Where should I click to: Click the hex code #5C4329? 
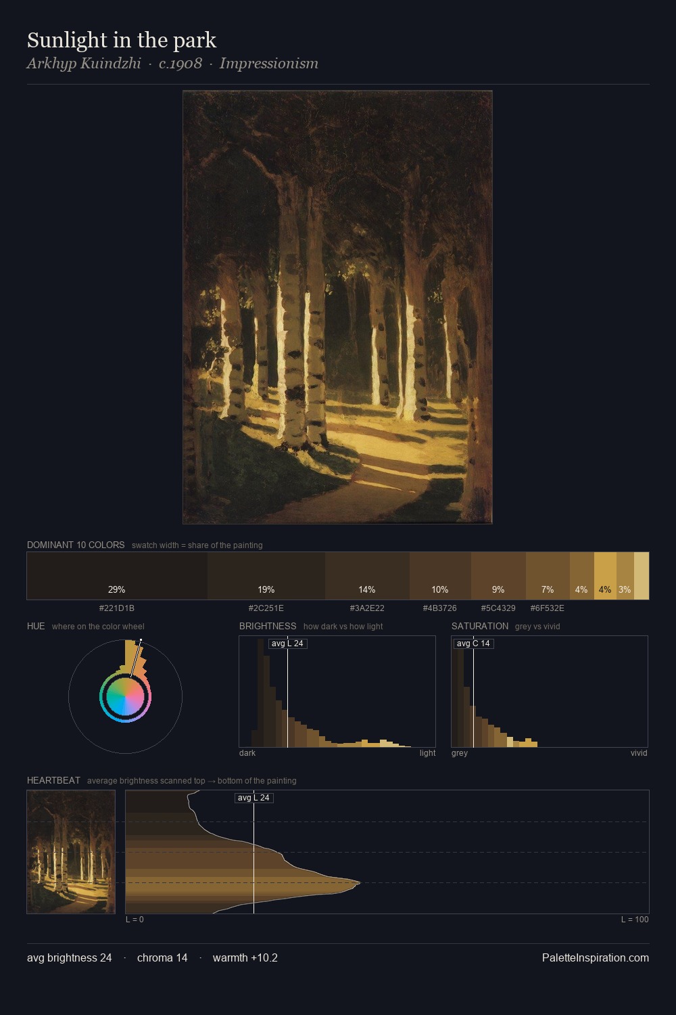coord(498,608)
